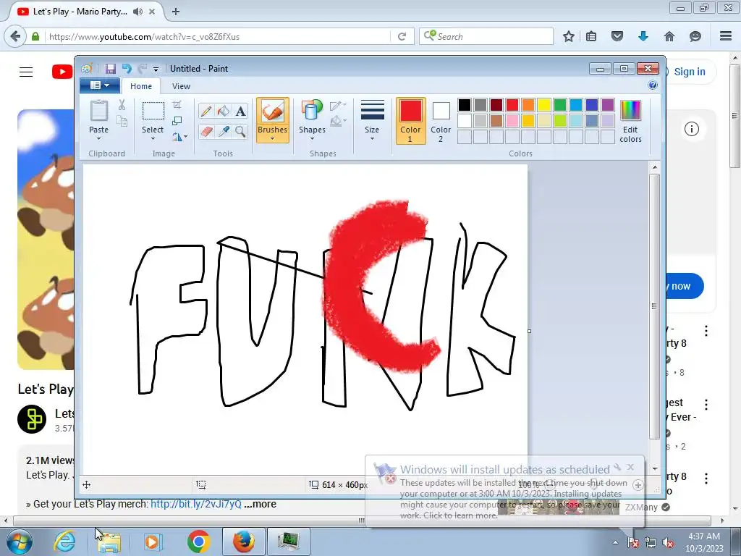Screen dimensions: 741x556
Task: Show hidden system tray icons arrow
Action: click(615, 542)
